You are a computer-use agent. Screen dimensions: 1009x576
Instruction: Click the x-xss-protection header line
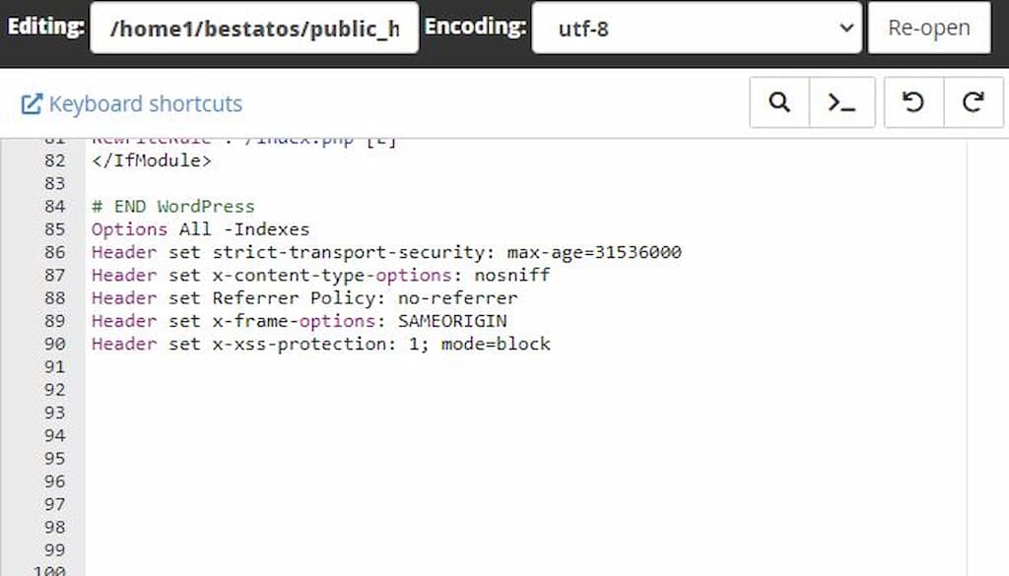click(x=321, y=344)
